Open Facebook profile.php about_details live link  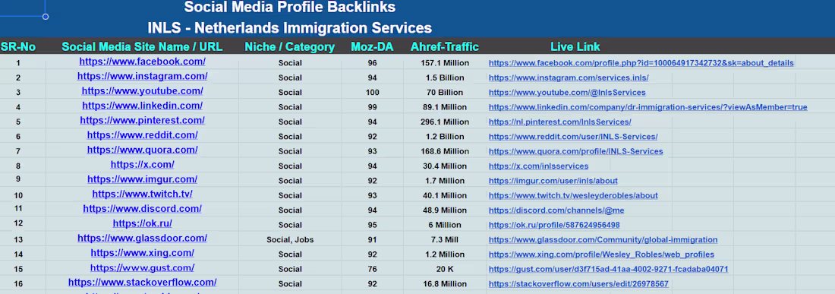641,63
